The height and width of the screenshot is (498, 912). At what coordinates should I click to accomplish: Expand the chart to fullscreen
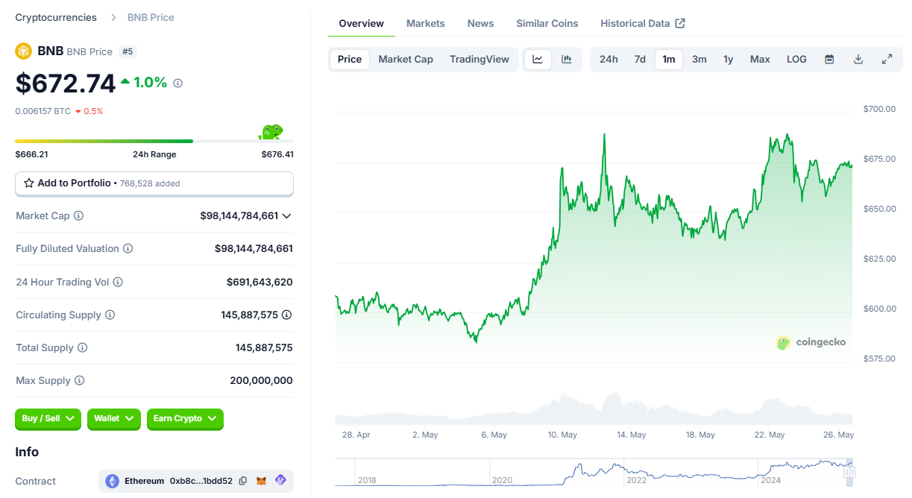coord(887,59)
